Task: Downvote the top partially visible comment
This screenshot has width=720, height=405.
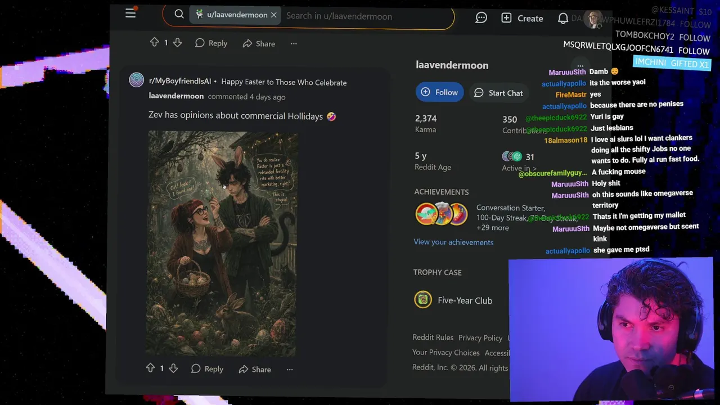Action: 177,43
